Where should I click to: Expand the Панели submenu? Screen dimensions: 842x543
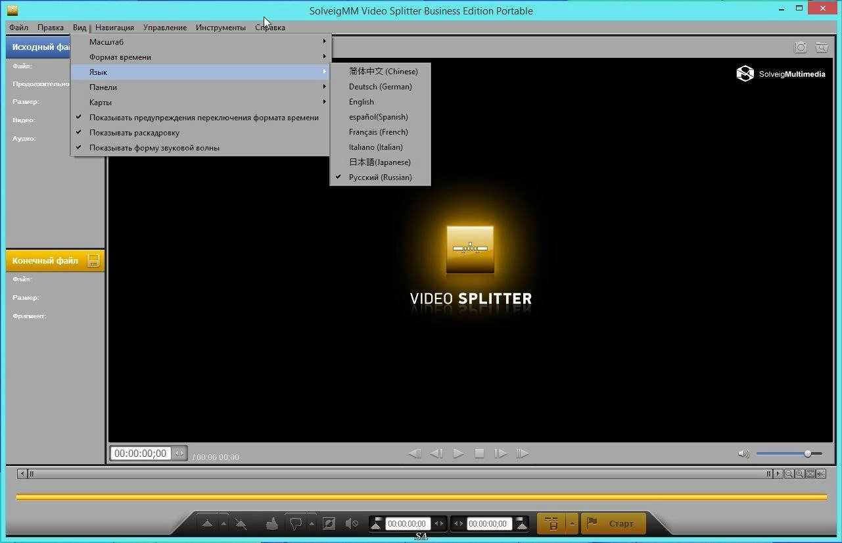tap(200, 87)
